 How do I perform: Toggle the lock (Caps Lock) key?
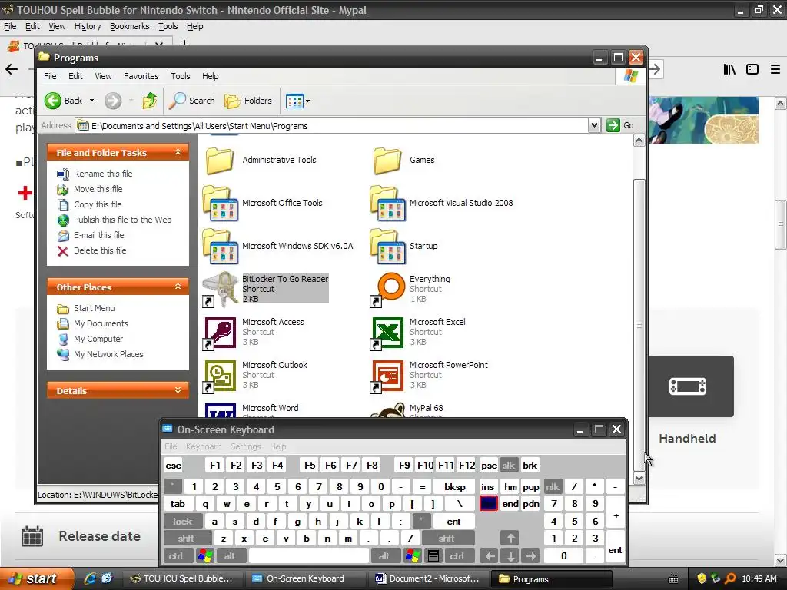pyautogui.click(x=183, y=522)
